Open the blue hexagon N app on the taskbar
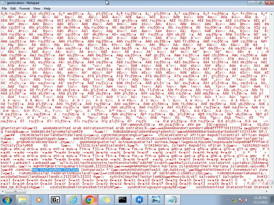This screenshot has height=205, width=274. coord(139,200)
